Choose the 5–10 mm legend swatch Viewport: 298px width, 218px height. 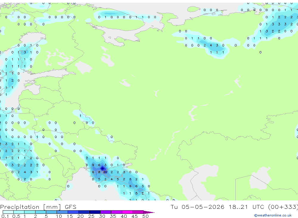[x=51, y=212]
